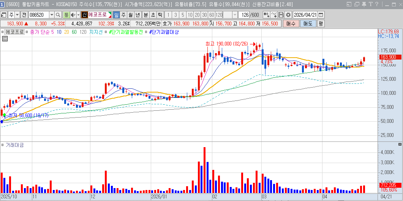The image size is (403, 201).
Task: Click the 지지선 support line label
Action: 96,32
